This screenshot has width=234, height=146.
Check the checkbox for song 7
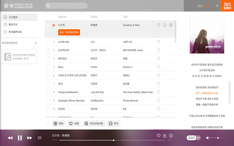48,84
